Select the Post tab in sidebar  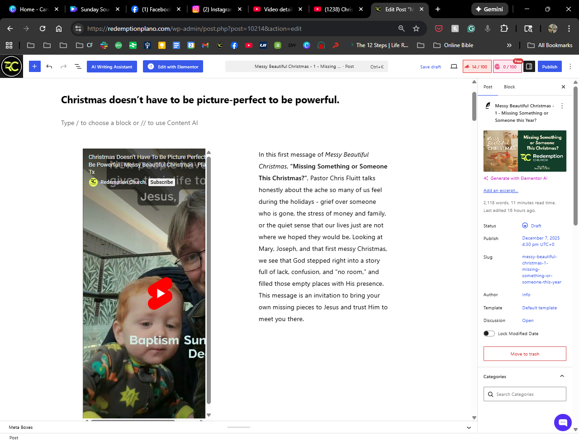point(488,87)
